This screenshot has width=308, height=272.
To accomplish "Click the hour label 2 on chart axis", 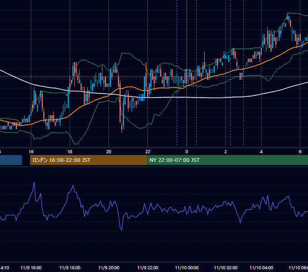I will point(226,151).
